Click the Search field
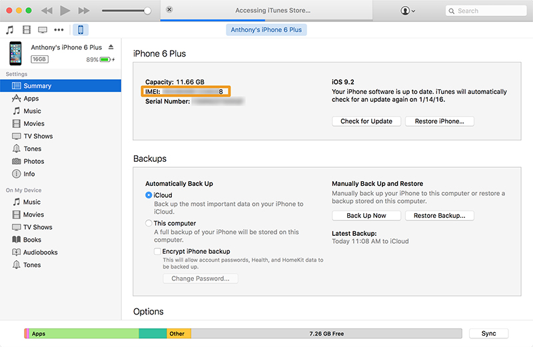This screenshot has width=533, height=347. tap(486, 11)
